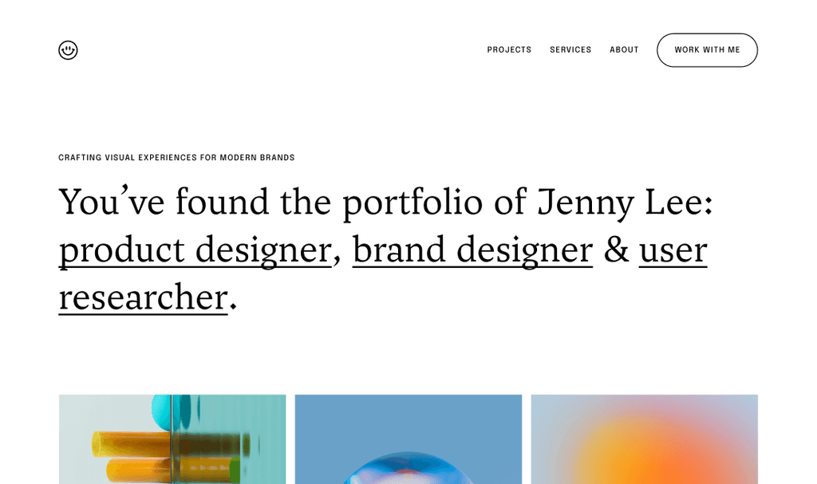Click the tagline above the main headline
This screenshot has width=817, height=484.
click(x=176, y=157)
